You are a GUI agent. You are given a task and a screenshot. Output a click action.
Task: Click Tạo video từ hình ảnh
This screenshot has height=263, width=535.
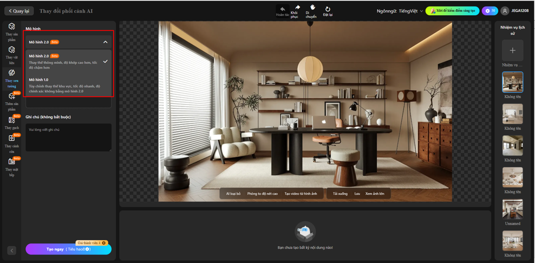301,193
